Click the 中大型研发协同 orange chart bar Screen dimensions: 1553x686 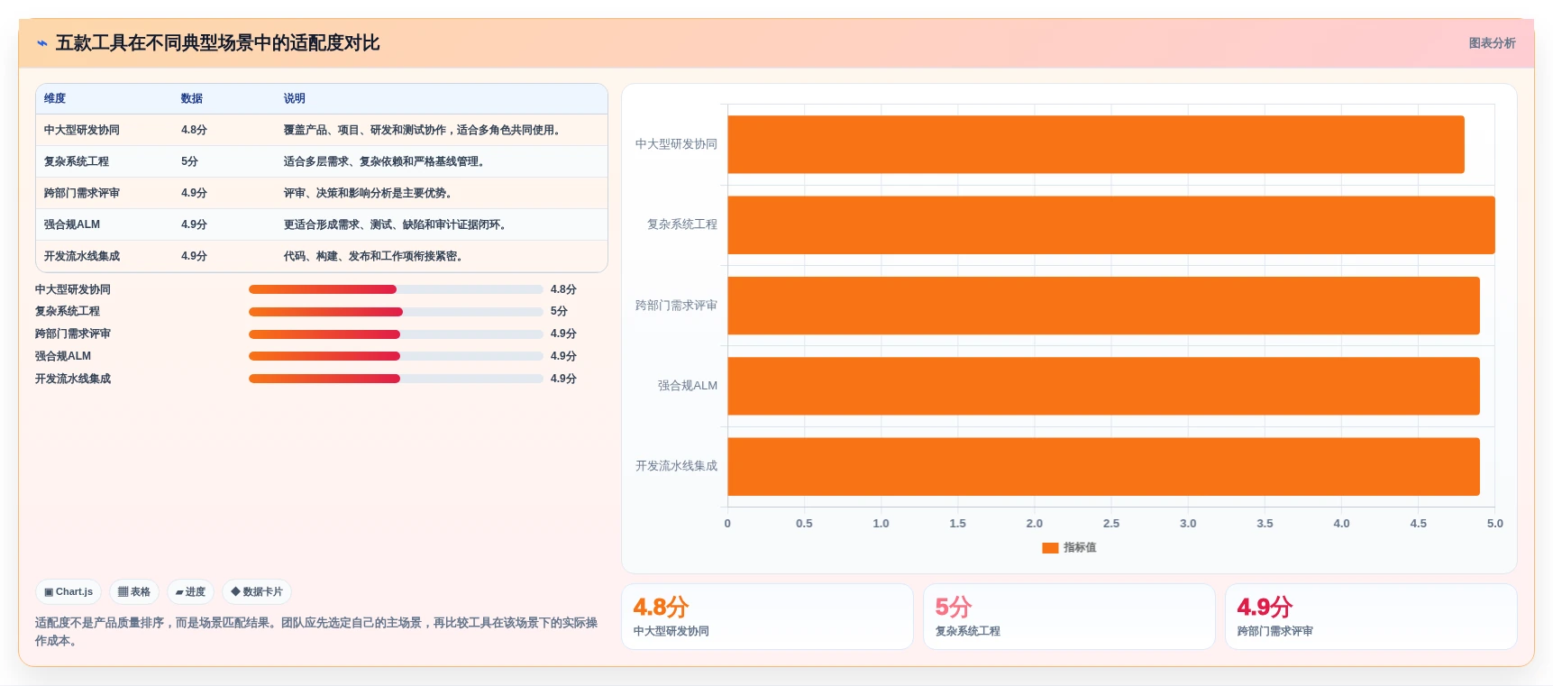[x=1096, y=144]
